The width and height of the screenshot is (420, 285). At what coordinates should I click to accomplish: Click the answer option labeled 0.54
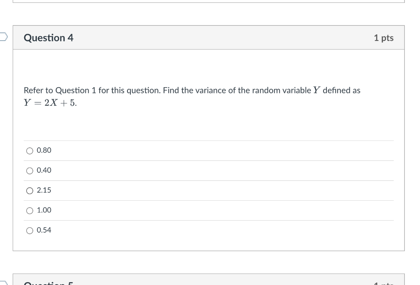coord(43,230)
